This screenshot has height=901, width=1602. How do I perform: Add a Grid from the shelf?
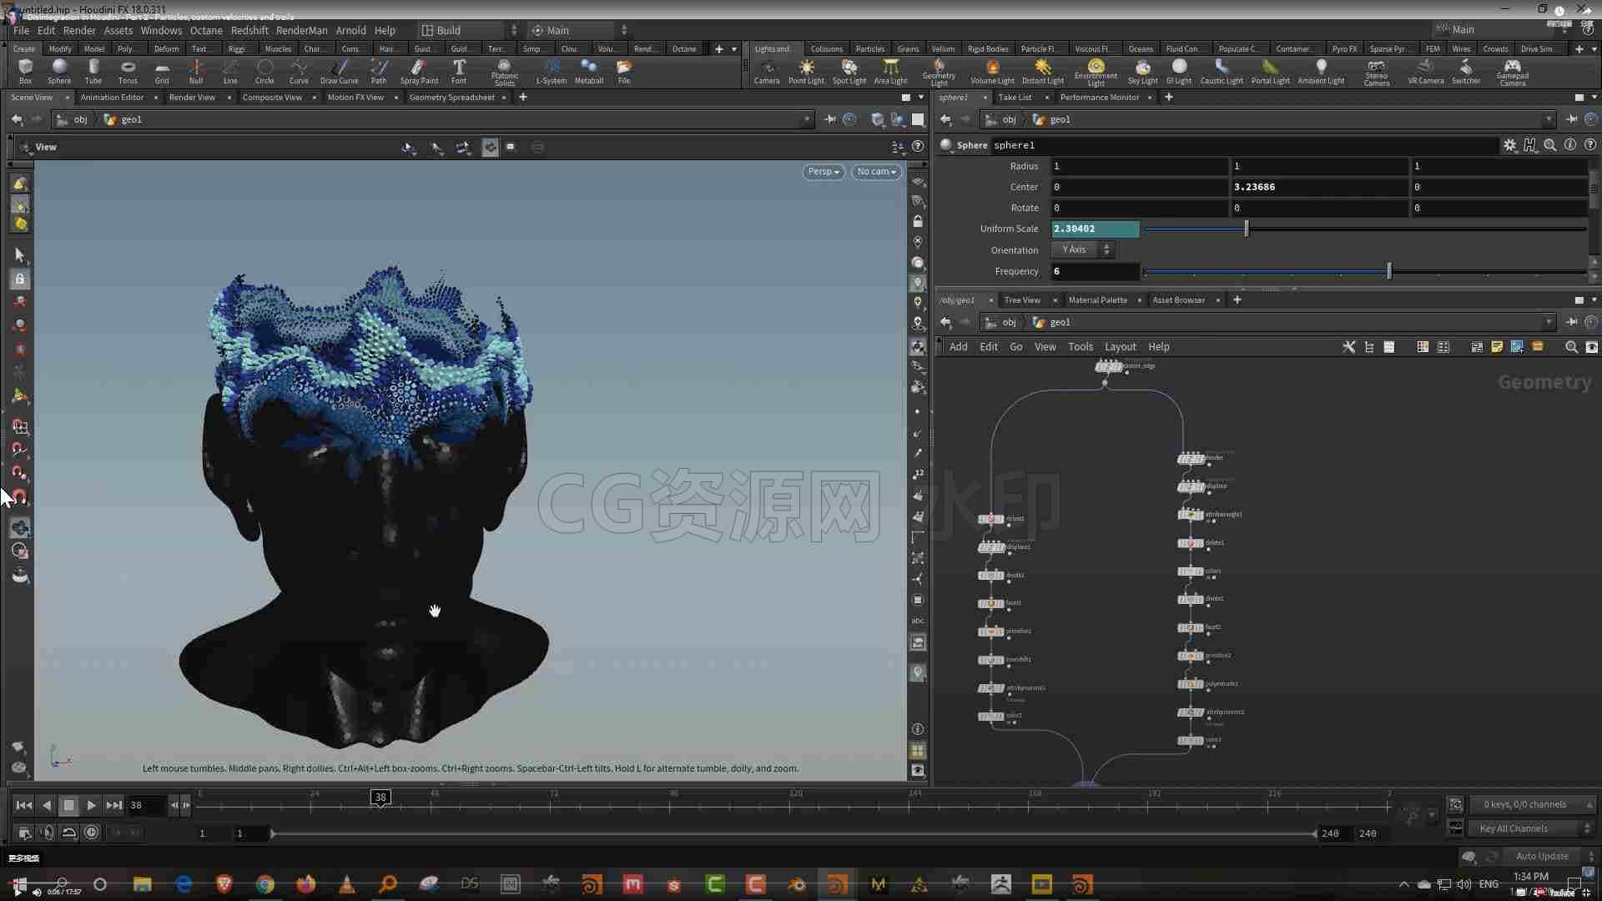162,71
